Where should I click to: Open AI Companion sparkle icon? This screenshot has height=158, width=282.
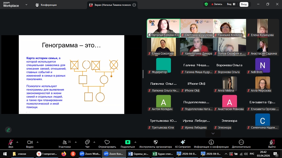click(183, 142)
